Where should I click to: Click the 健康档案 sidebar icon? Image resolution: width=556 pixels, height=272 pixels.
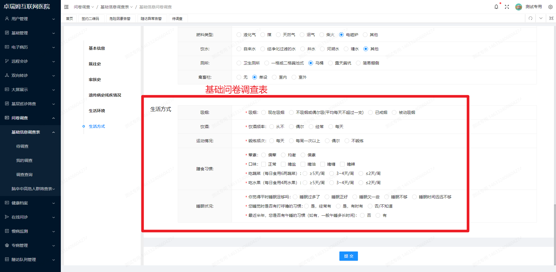coord(7,203)
